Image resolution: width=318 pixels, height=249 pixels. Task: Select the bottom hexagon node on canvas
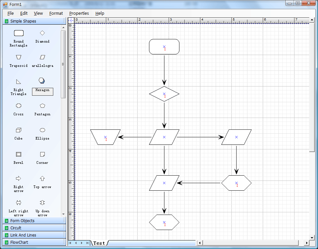tap(164, 222)
